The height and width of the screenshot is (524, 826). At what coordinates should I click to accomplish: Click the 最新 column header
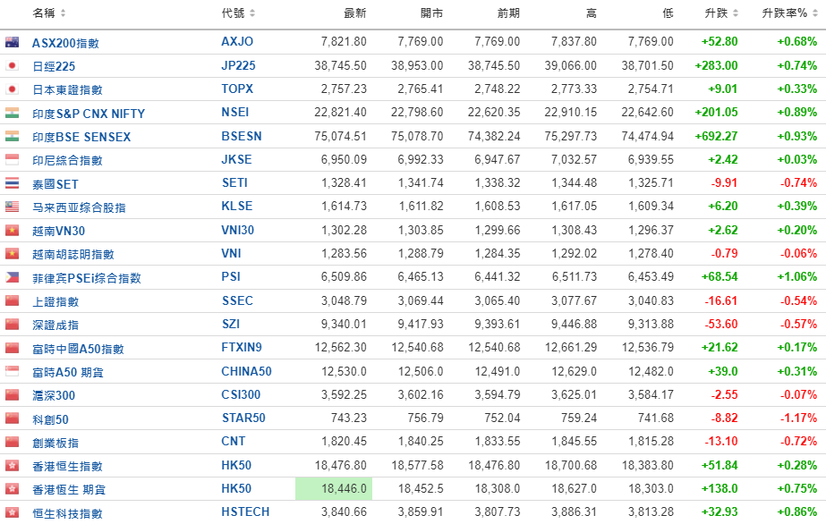(x=354, y=13)
